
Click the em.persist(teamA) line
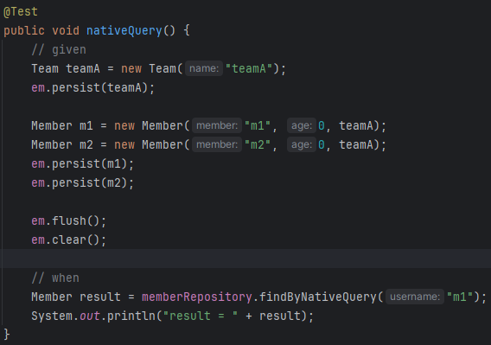(93, 87)
